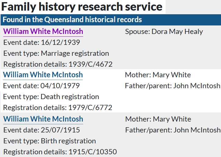Open the William White McIntosh death record link

tap(43, 75)
